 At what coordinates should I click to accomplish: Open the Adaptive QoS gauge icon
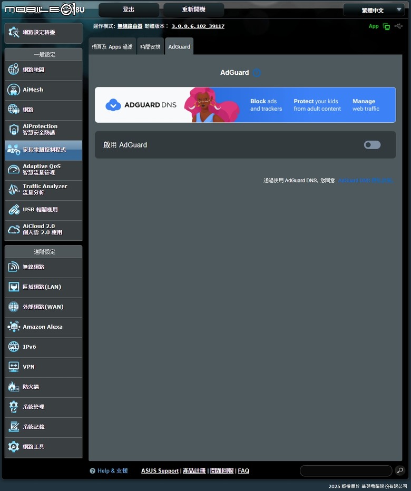point(14,170)
